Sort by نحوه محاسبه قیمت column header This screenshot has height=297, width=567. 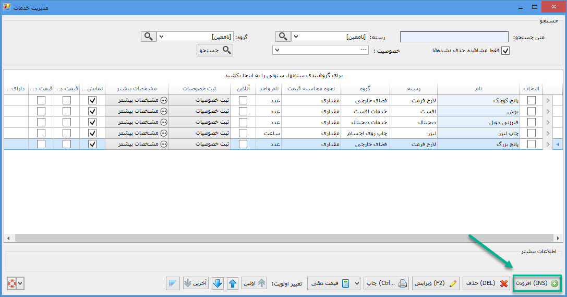311,89
